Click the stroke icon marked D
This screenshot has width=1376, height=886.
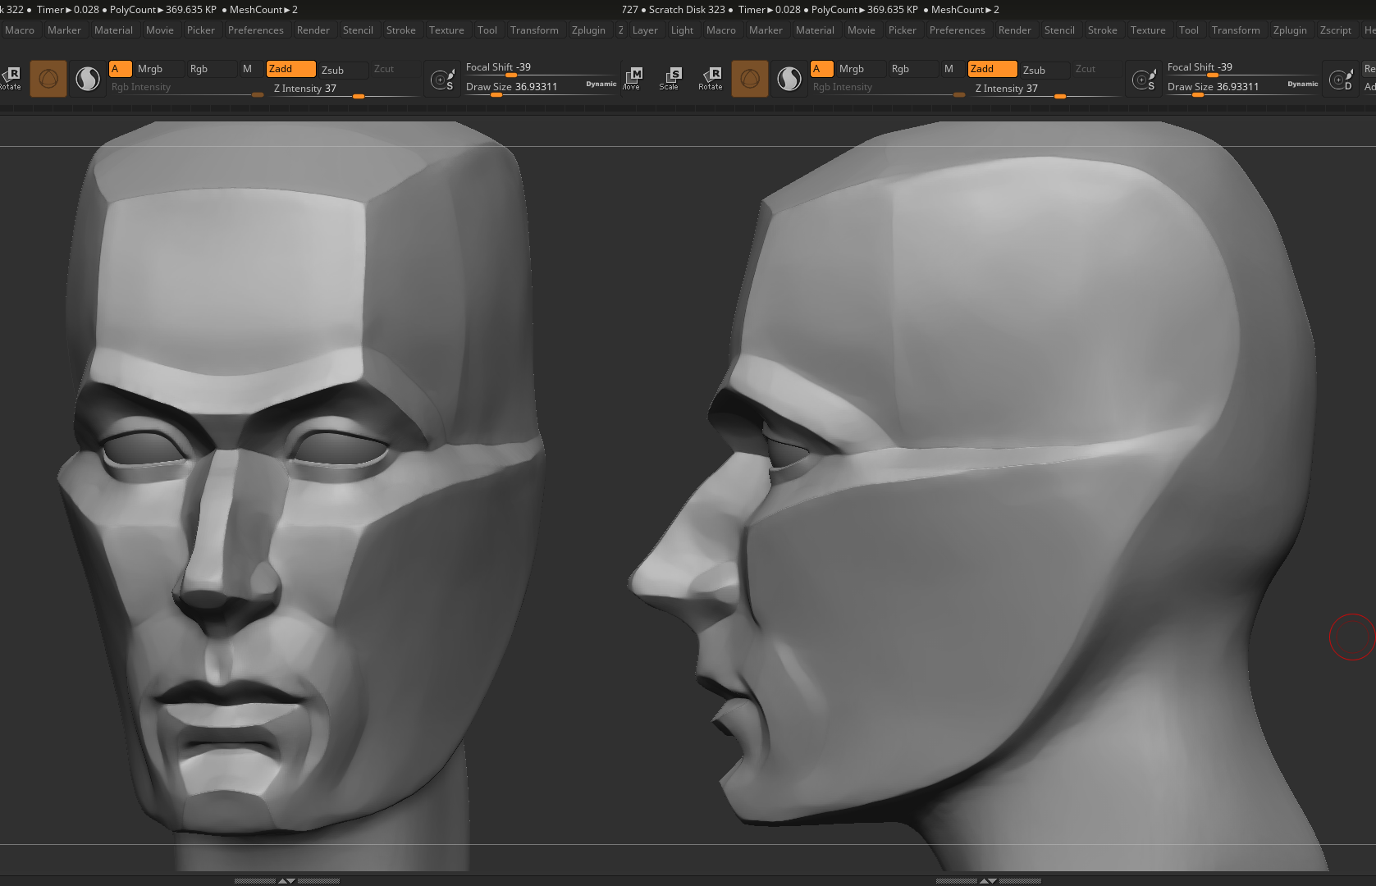point(1342,80)
